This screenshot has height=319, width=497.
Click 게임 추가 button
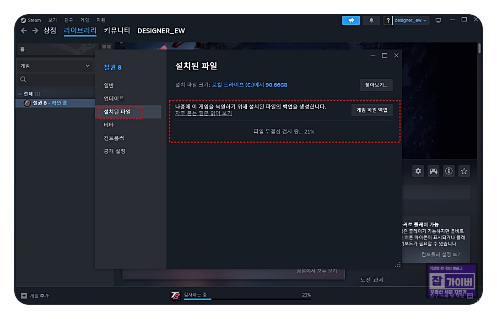[x=35, y=296]
